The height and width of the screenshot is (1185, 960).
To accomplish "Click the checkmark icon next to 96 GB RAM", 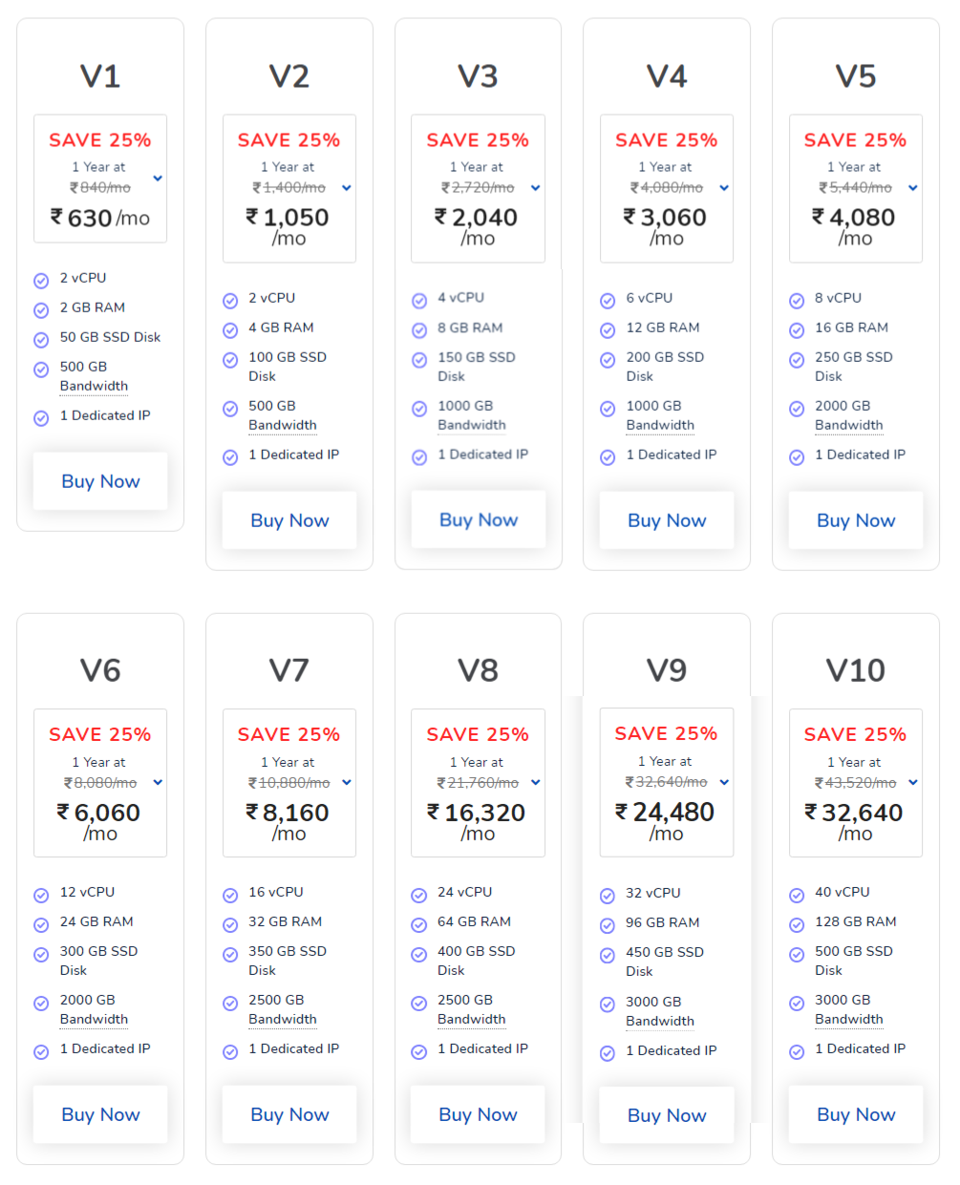I will (608, 925).
